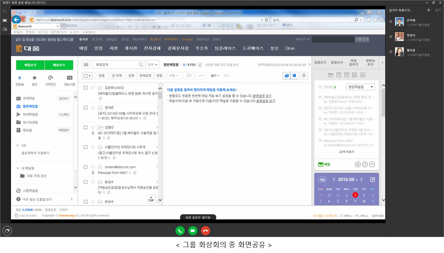Image resolution: width=444 pixels, height=253 pixels.
Task: Click the 삭제 button
Action: coord(116,75)
